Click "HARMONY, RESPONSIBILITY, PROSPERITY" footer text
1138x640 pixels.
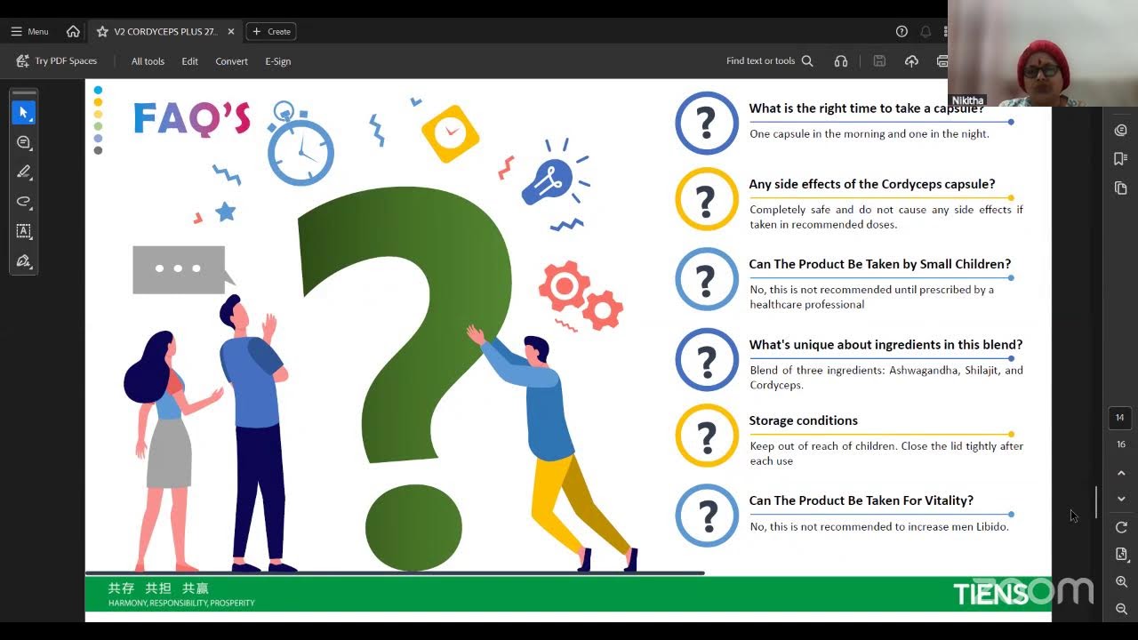pos(181,603)
